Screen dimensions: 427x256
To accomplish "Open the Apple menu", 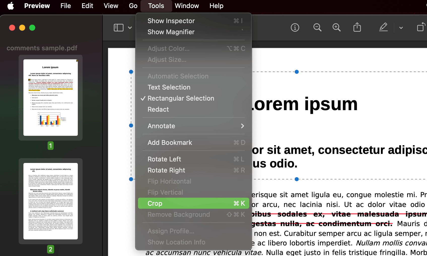I will tap(11, 6).
